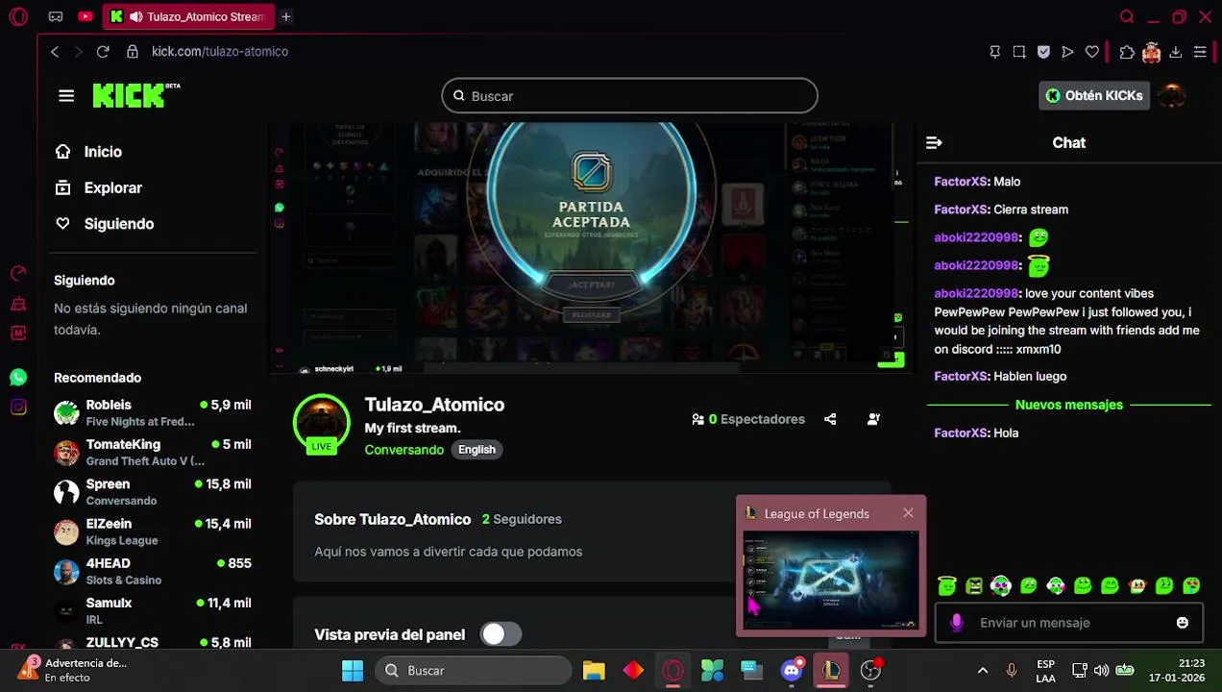Add page to bookmarks with heart icon

coord(1092,52)
